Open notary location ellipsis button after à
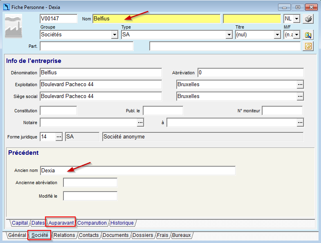The width and height of the screenshot is (321, 243). (300, 123)
